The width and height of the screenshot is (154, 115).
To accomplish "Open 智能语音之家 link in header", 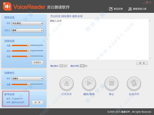I will pyautogui.click(x=137, y=9).
